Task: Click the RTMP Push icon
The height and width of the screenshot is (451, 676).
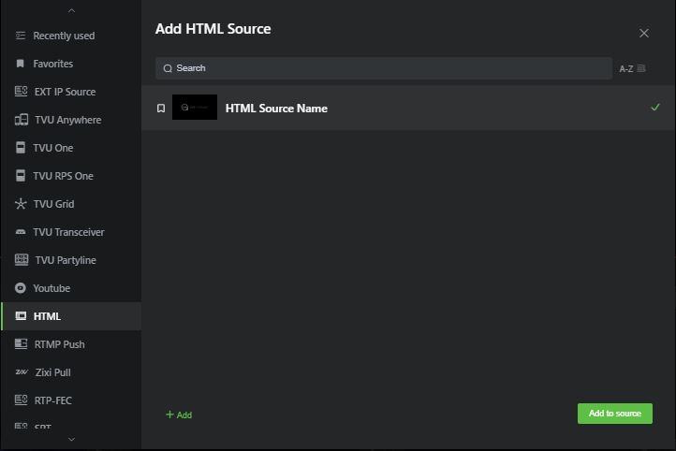Action: [21, 343]
